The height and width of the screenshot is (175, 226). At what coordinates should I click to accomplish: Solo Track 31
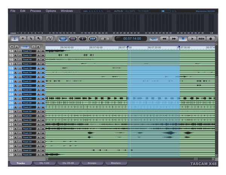pos(39,124)
